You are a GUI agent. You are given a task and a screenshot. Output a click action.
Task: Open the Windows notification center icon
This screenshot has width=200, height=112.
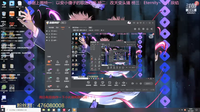click(196, 110)
